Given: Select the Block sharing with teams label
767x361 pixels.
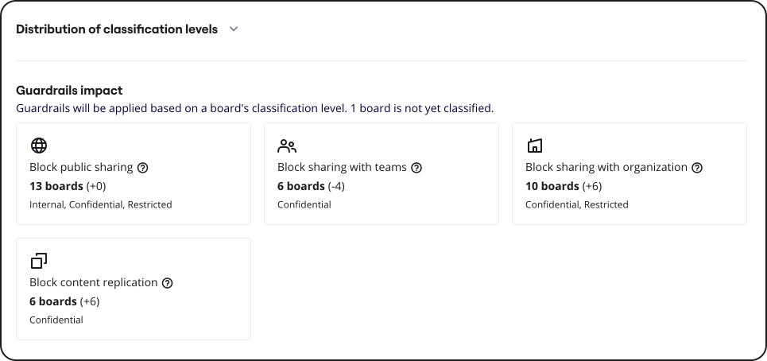Looking at the screenshot, I should [342, 168].
